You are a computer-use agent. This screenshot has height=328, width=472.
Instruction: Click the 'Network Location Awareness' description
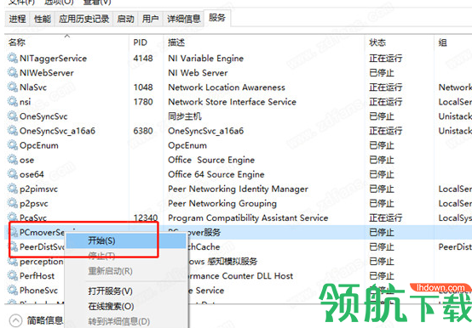click(227, 88)
